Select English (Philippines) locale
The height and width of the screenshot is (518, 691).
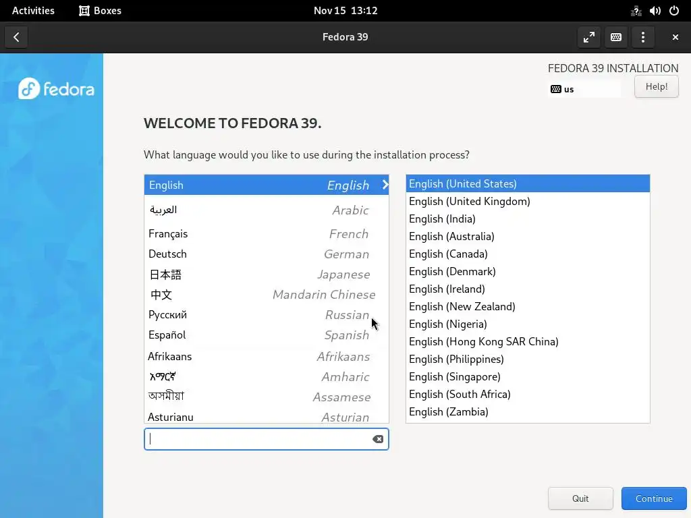point(528,359)
